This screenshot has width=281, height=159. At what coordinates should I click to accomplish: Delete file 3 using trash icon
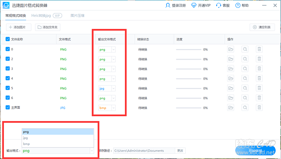[259, 69]
